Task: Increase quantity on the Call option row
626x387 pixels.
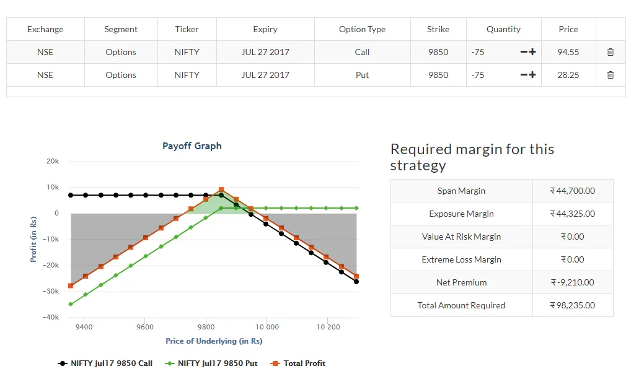Action: point(532,52)
